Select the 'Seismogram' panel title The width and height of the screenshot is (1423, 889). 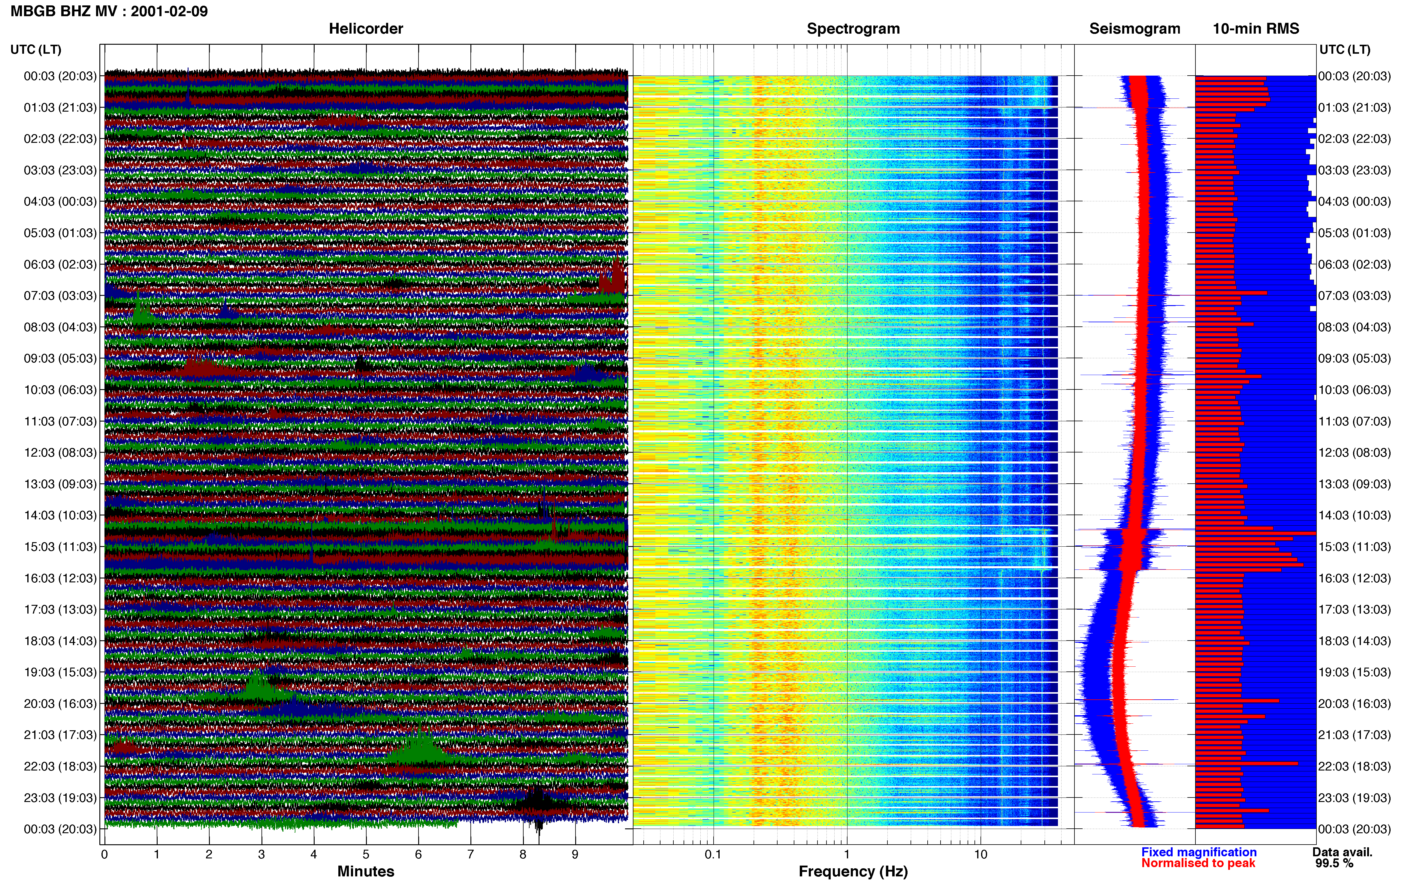pyautogui.click(x=1135, y=29)
